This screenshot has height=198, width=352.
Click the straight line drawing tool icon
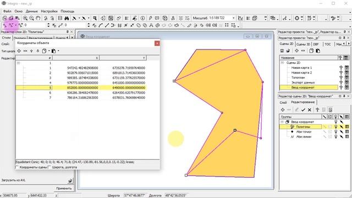pyautogui.click(x=107, y=25)
